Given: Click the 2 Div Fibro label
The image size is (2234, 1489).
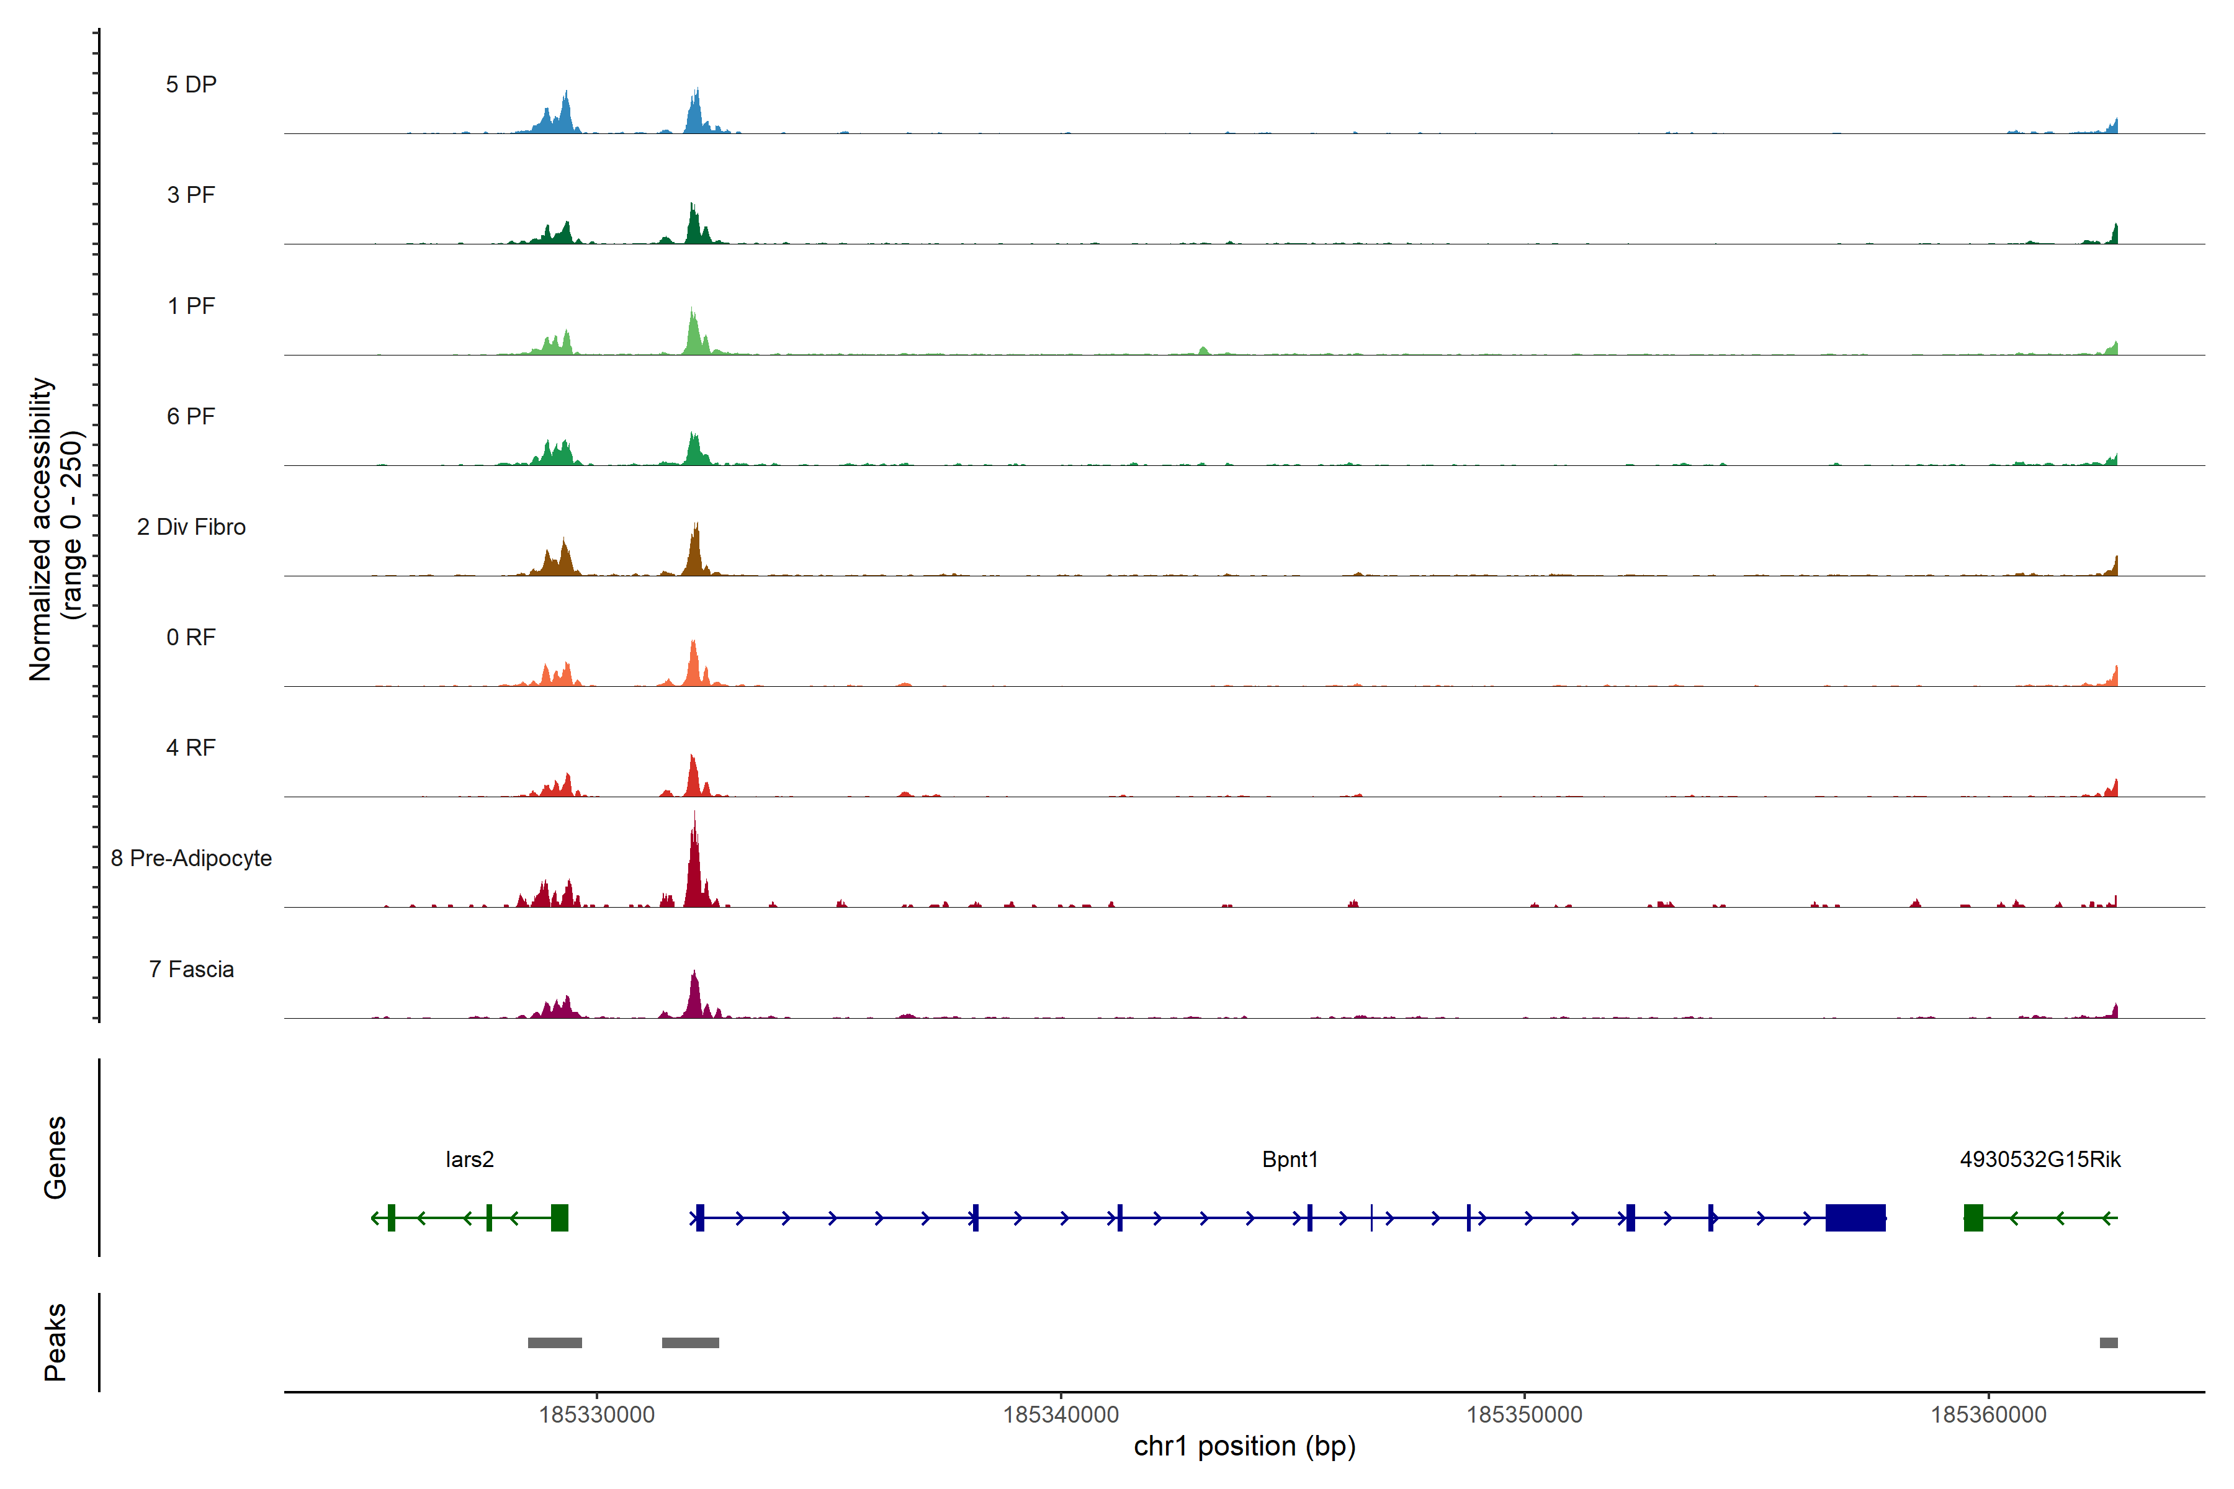Looking at the screenshot, I should 191,527.
